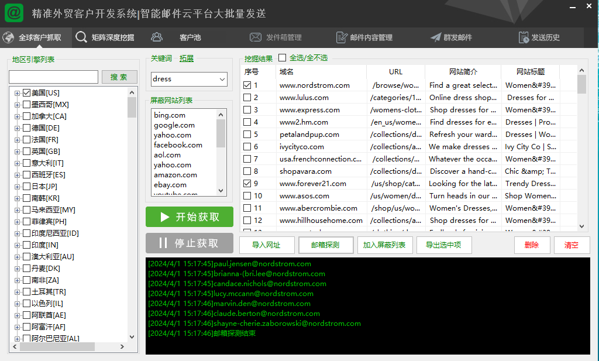599x361 pixels.
Task: Check the 英国[GB] region checkbox
Action: click(x=26, y=152)
